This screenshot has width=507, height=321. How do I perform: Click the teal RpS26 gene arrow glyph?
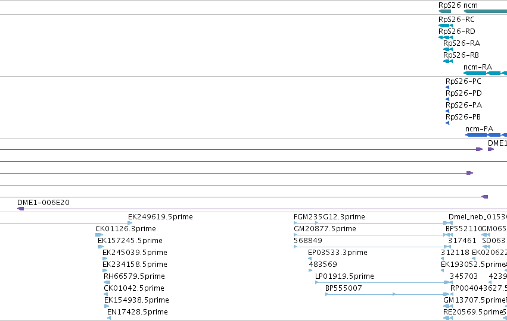click(444, 11)
